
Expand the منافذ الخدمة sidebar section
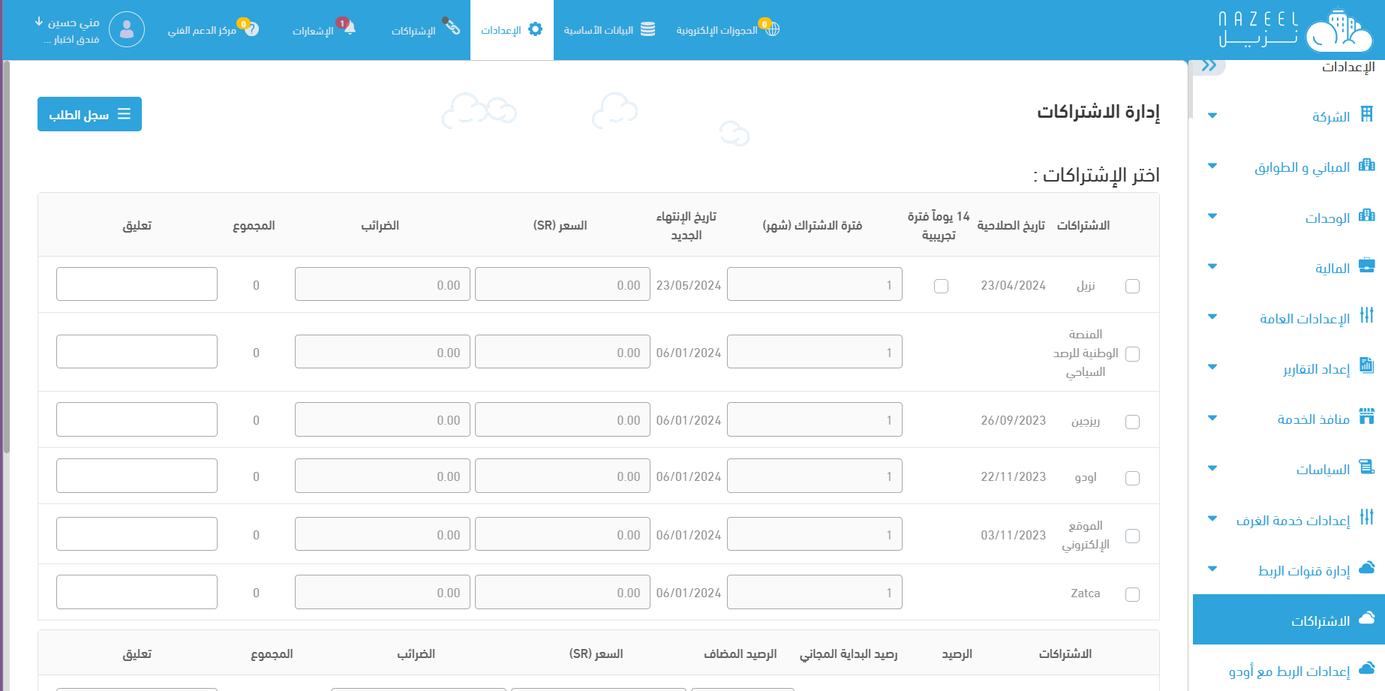click(x=1212, y=419)
